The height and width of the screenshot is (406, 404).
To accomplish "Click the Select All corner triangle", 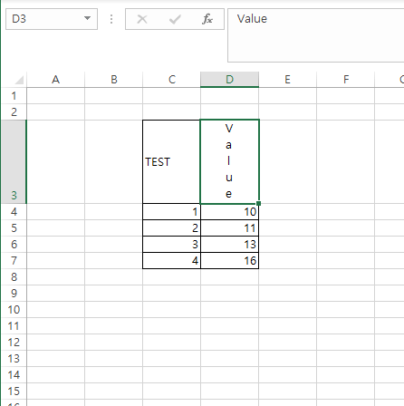I will point(19,80).
